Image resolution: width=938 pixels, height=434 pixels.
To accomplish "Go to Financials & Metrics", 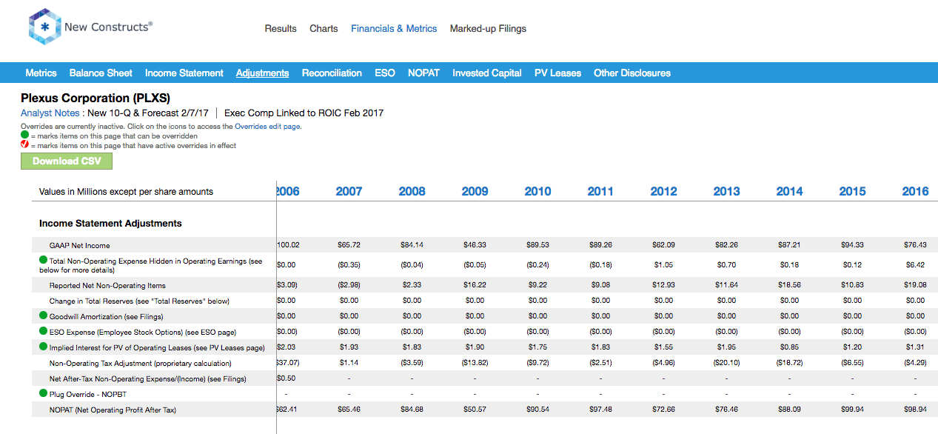I will point(394,29).
